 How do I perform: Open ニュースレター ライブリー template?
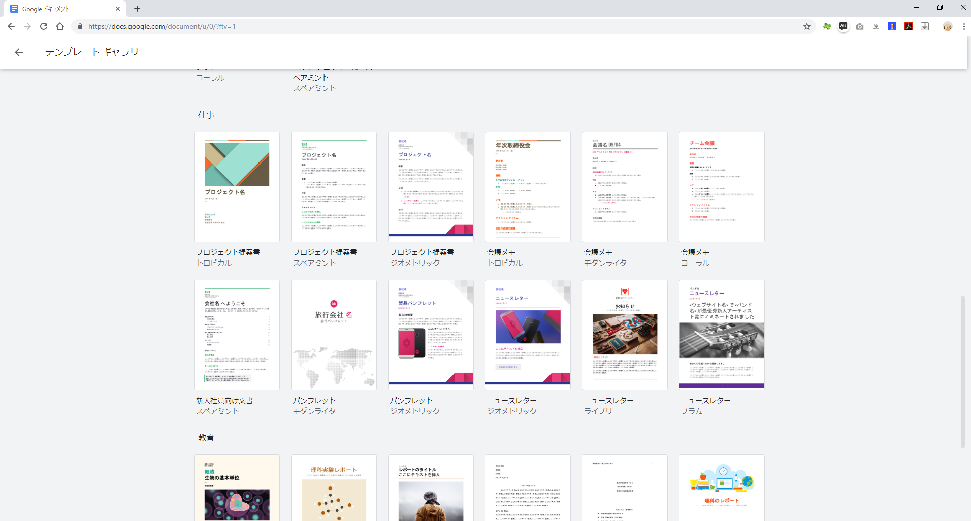[625, 335]
